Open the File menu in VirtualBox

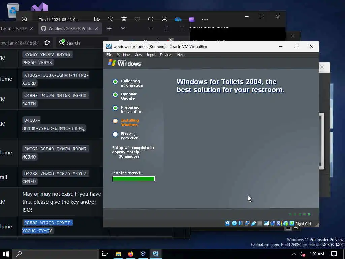click(x=109, y=55)
